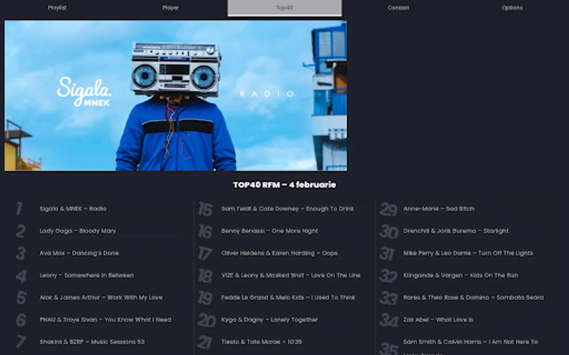This screenshot has height=355, width=569.
Task: Choose Oliver Heldens & Karen Harding – Oops
Action: pyautogui.click(x=279, y=253)
